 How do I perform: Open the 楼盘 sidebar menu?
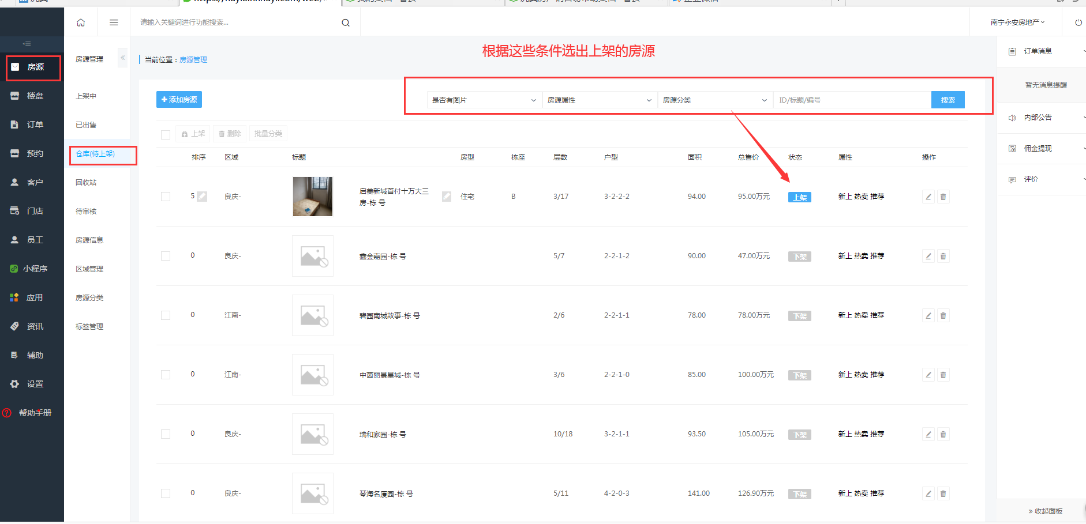pos(32,96)
